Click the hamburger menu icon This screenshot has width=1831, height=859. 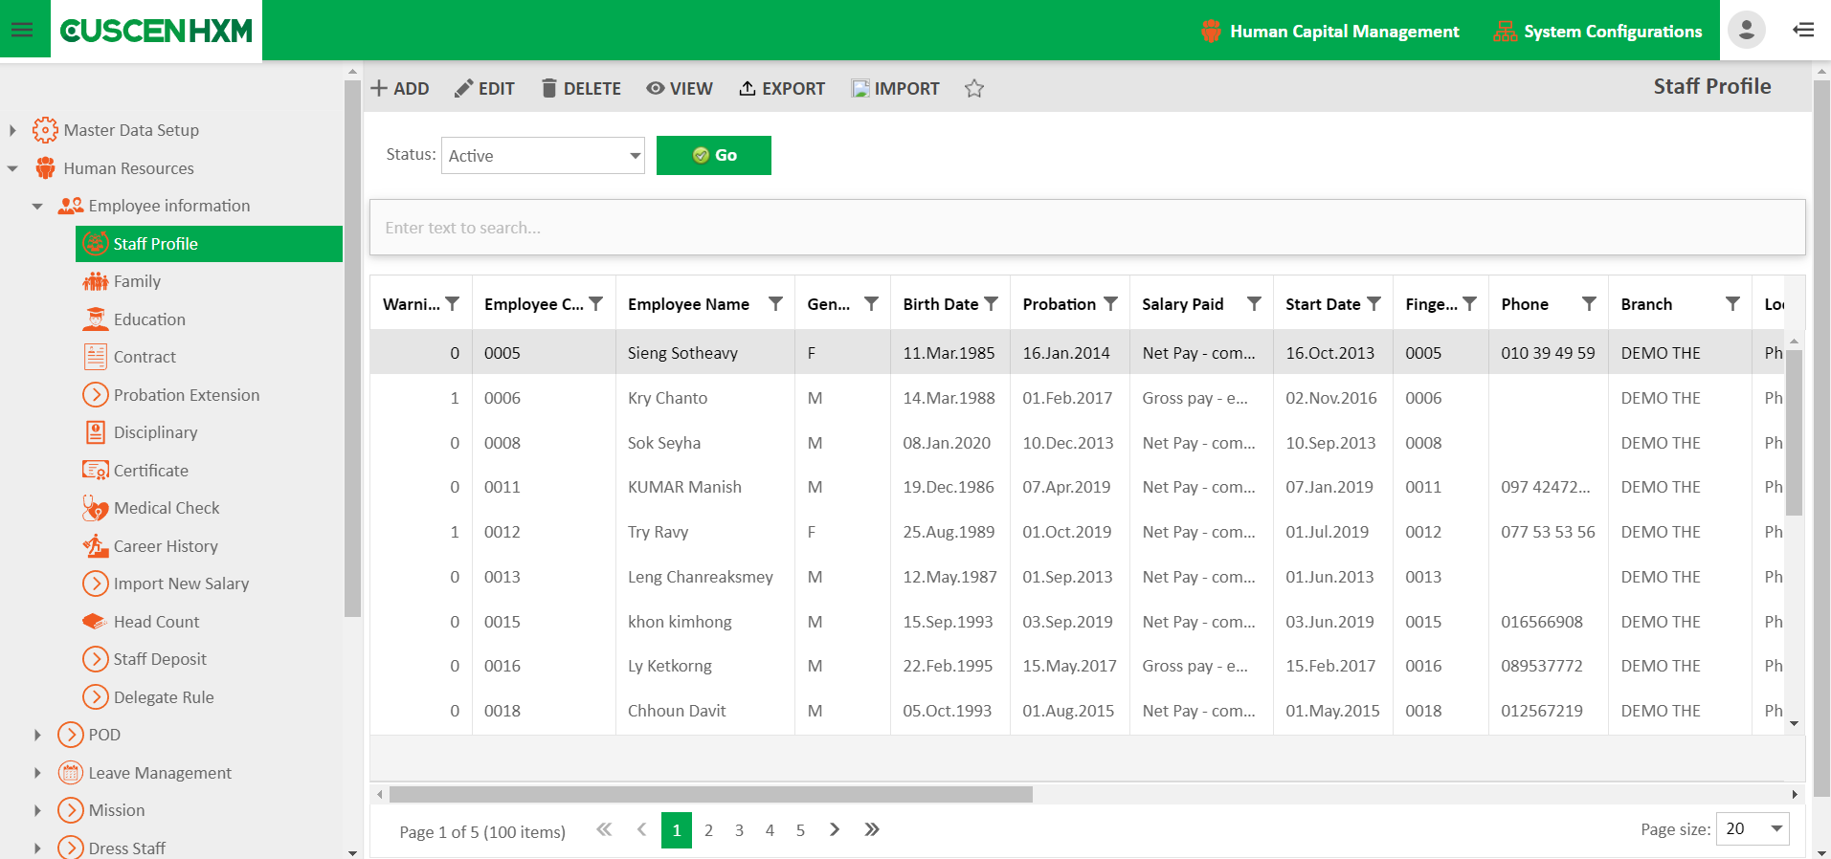(22, 30)
